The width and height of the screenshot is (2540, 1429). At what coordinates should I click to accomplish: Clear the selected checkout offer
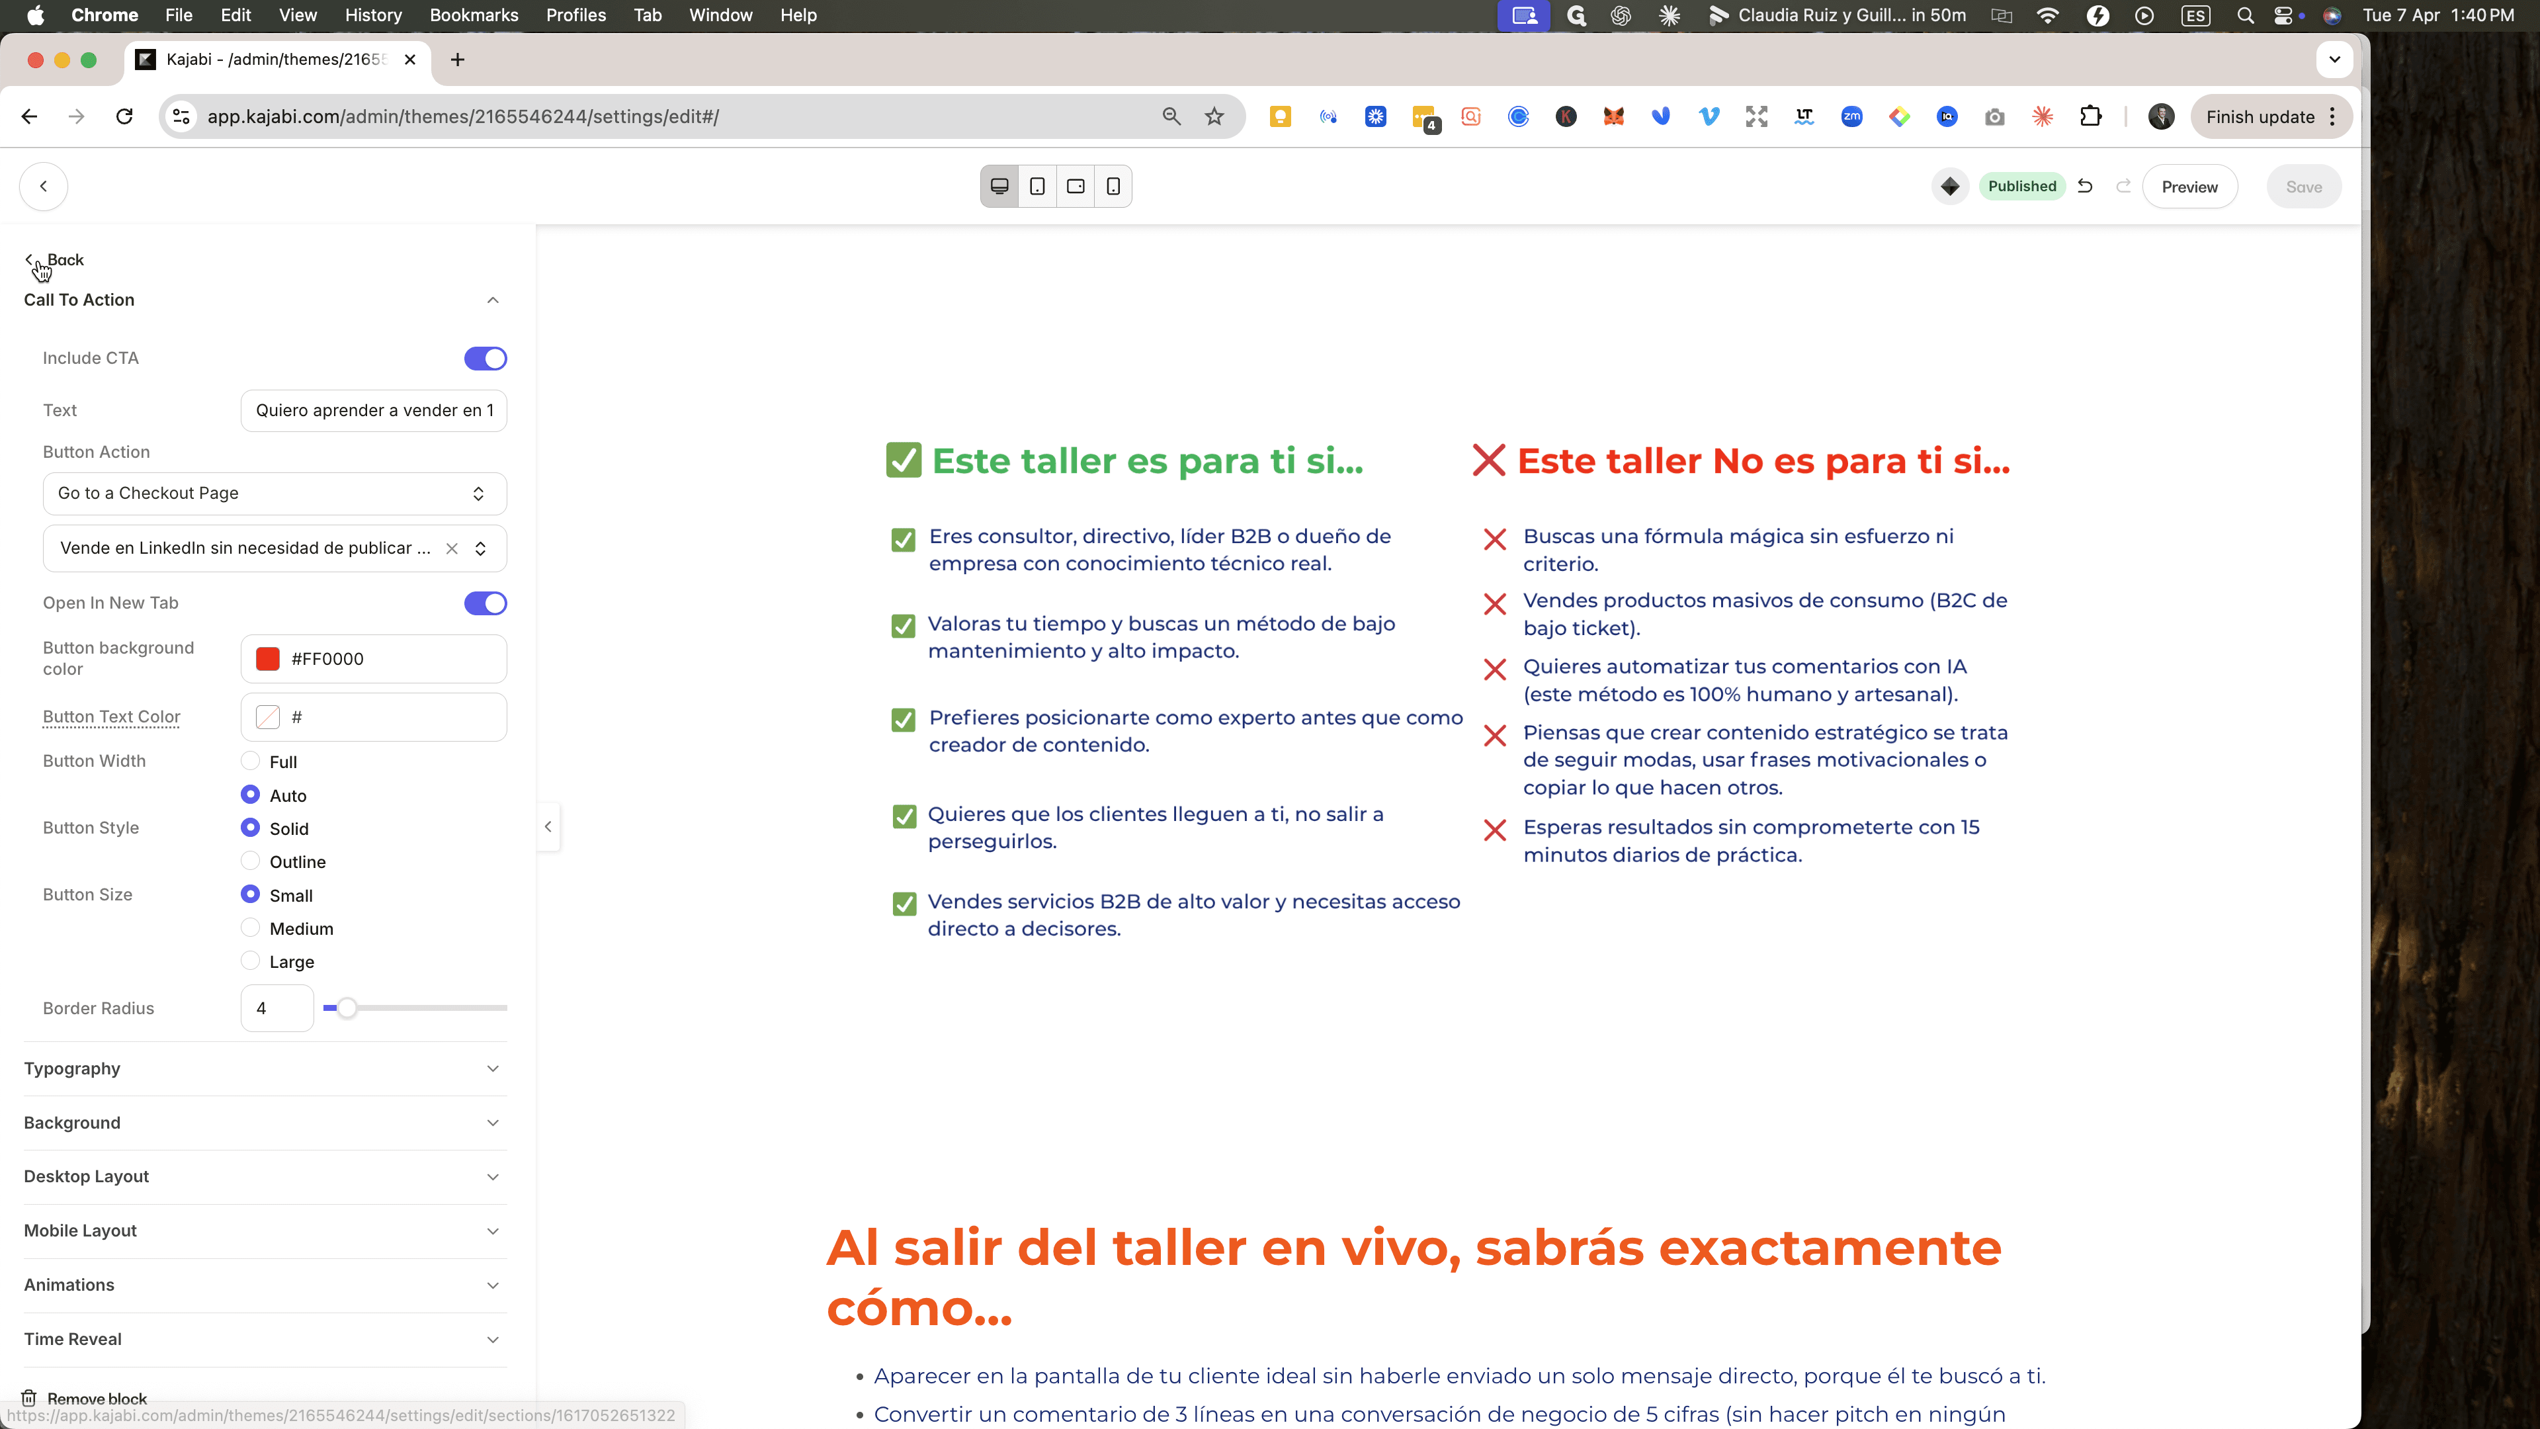[452, 548]
